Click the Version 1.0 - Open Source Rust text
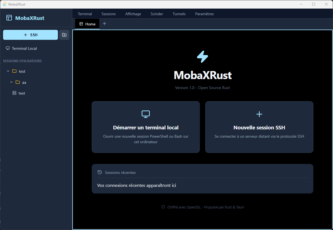The width and height of the screenshot is (333, 230). [203, 88]
